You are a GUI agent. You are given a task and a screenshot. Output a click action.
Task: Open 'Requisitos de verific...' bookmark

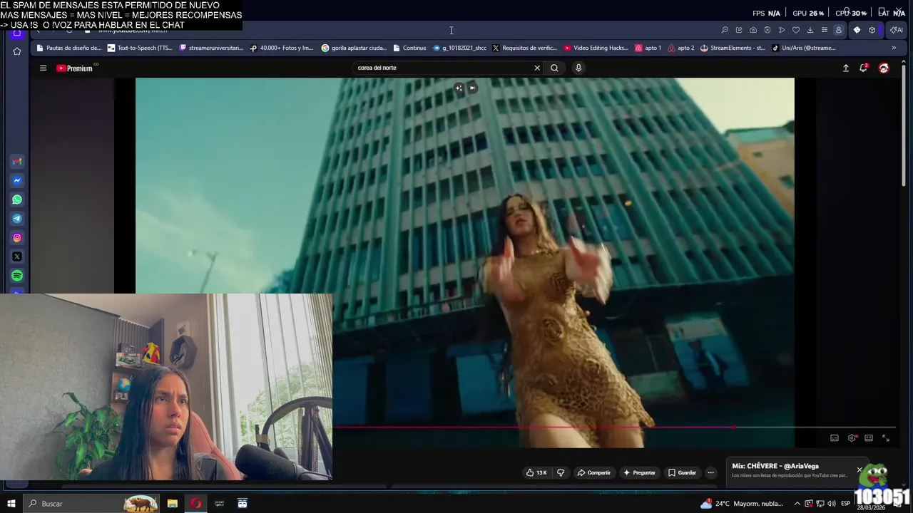524,48
